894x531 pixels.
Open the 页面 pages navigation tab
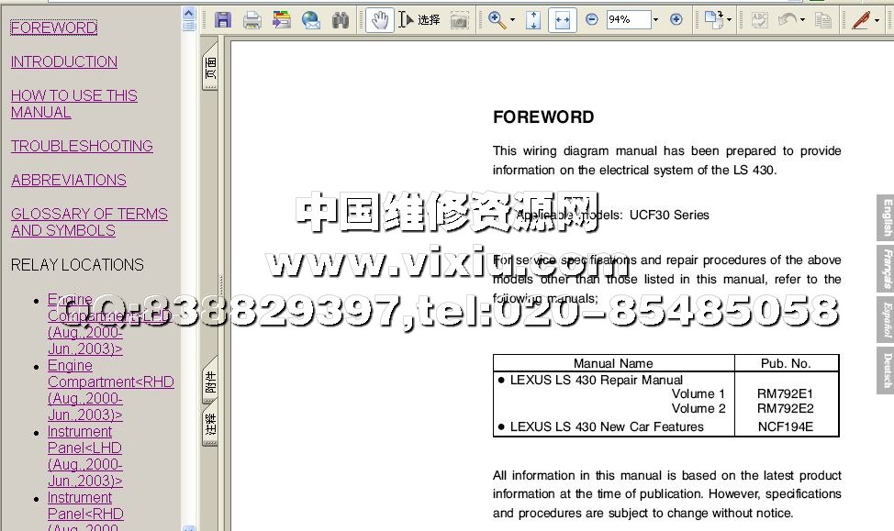(x=210, y=66)
